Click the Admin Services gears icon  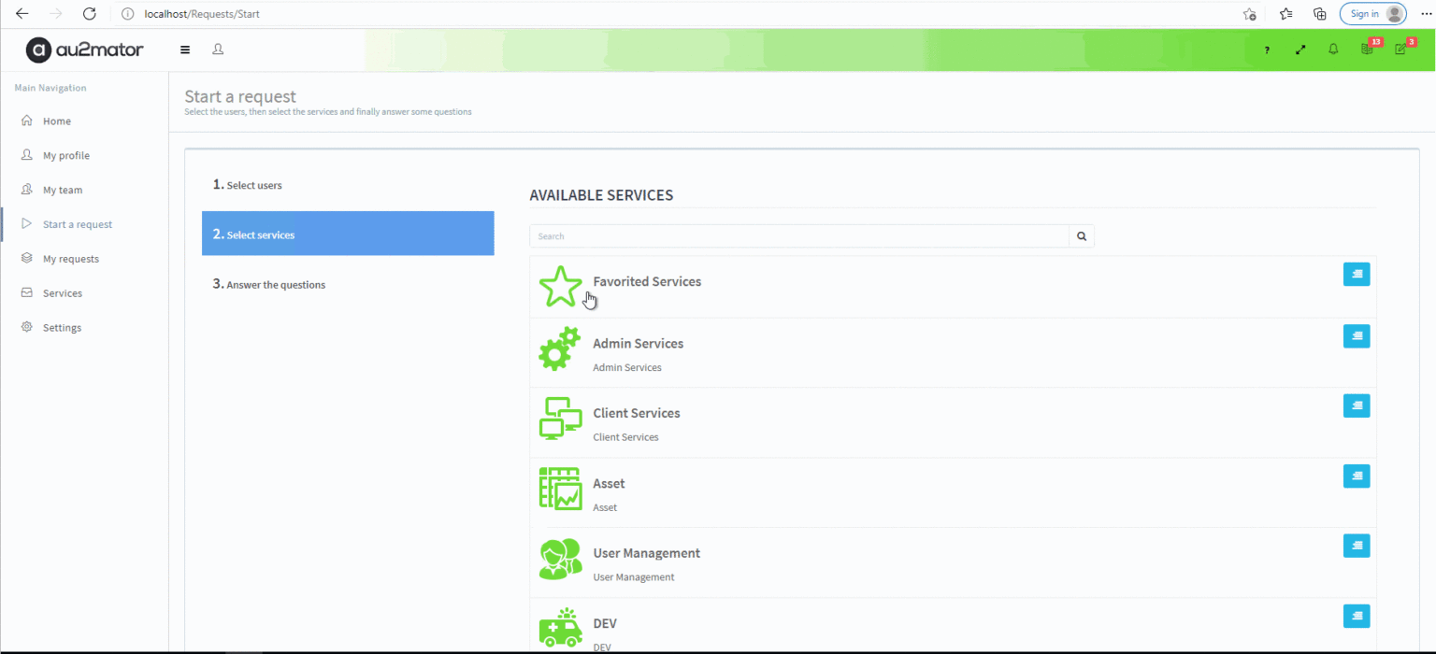pos(559,348)
